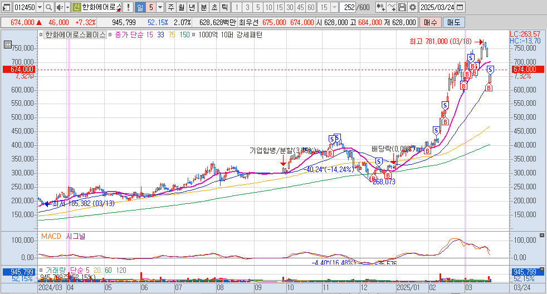Expand the speaker options dropdown arrow

pos(67,7)
